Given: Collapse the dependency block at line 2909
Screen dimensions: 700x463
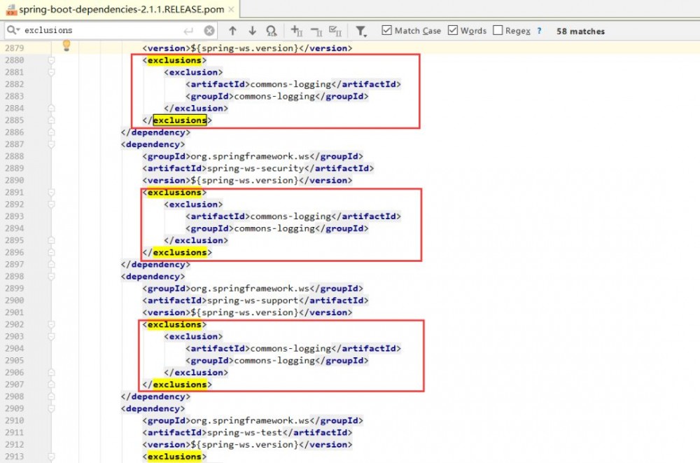Looking at the screenshot, I should (x=51, y=408).
